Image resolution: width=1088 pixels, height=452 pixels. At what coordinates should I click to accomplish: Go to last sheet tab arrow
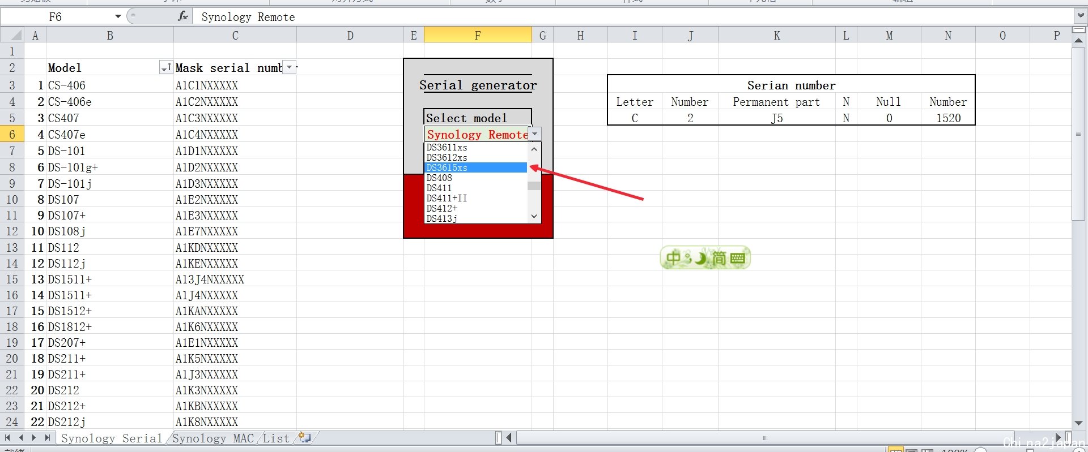[x=48, y=438]
